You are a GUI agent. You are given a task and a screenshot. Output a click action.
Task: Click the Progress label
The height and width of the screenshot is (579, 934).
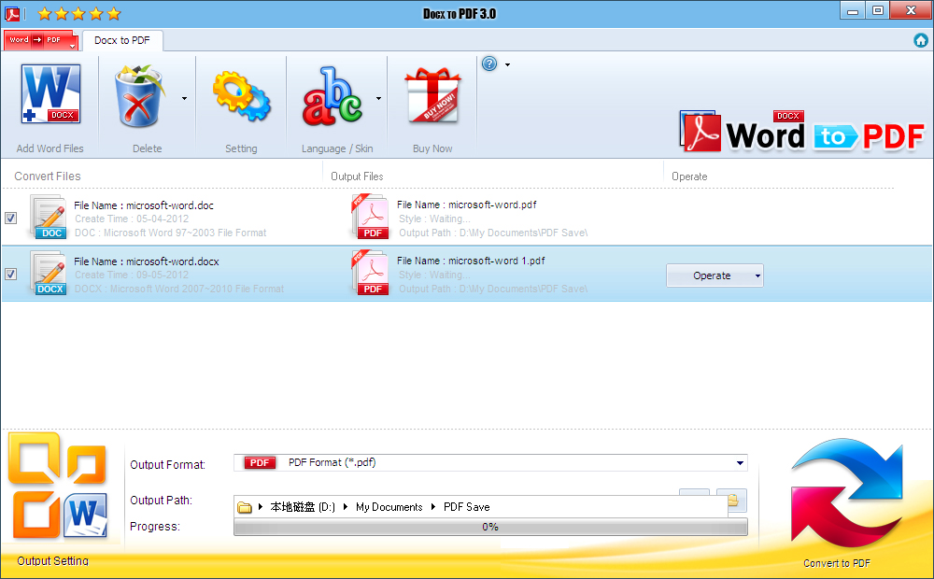coord(155,527)
